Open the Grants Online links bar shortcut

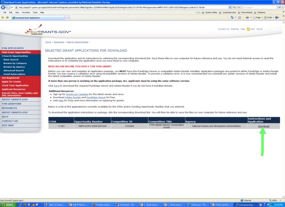[209, 13]
